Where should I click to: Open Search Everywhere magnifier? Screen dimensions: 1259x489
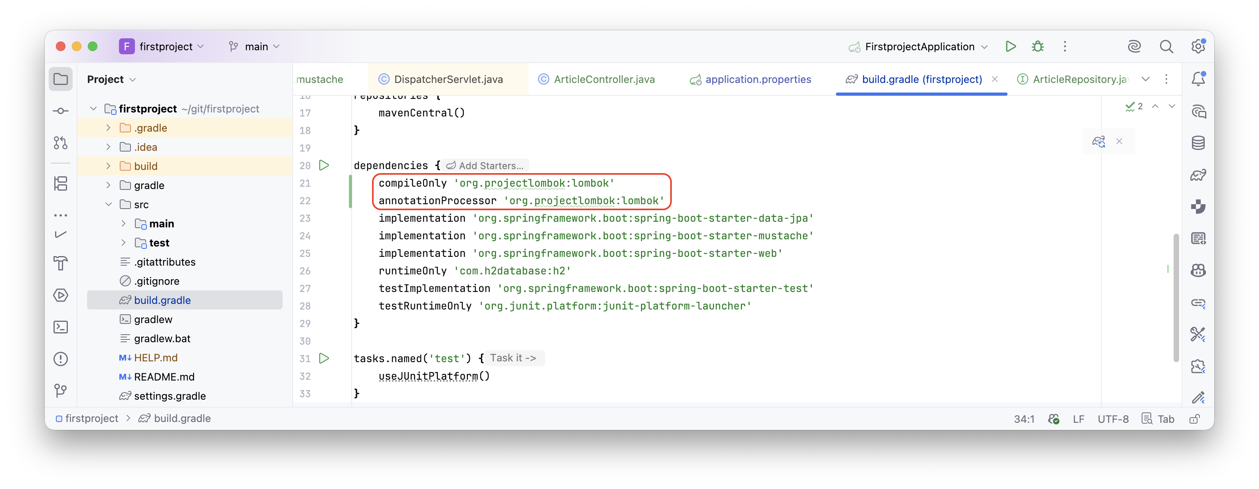point(1166,46)
